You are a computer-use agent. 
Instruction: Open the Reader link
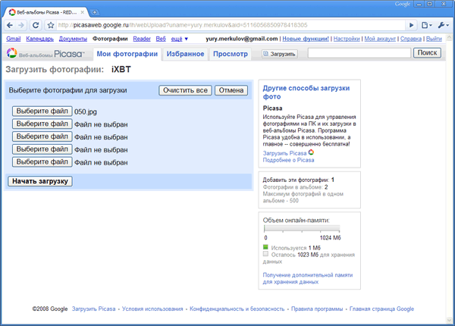point(142,39)
